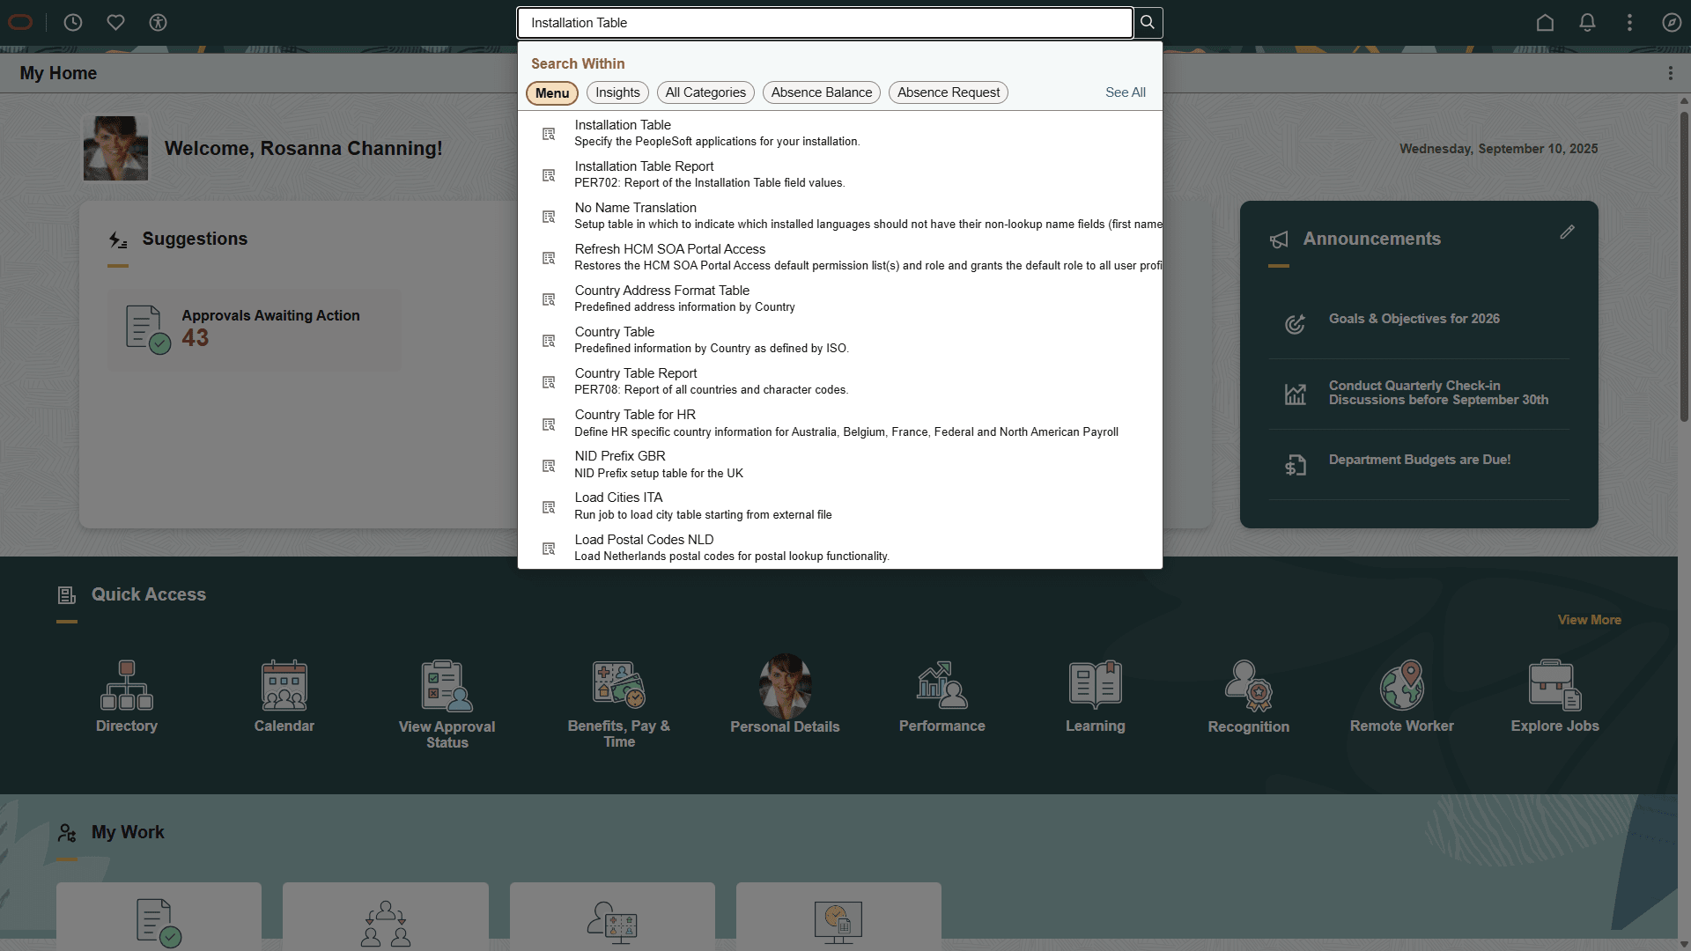Open Benefits, Pay & Time tile

click(618, 704)
